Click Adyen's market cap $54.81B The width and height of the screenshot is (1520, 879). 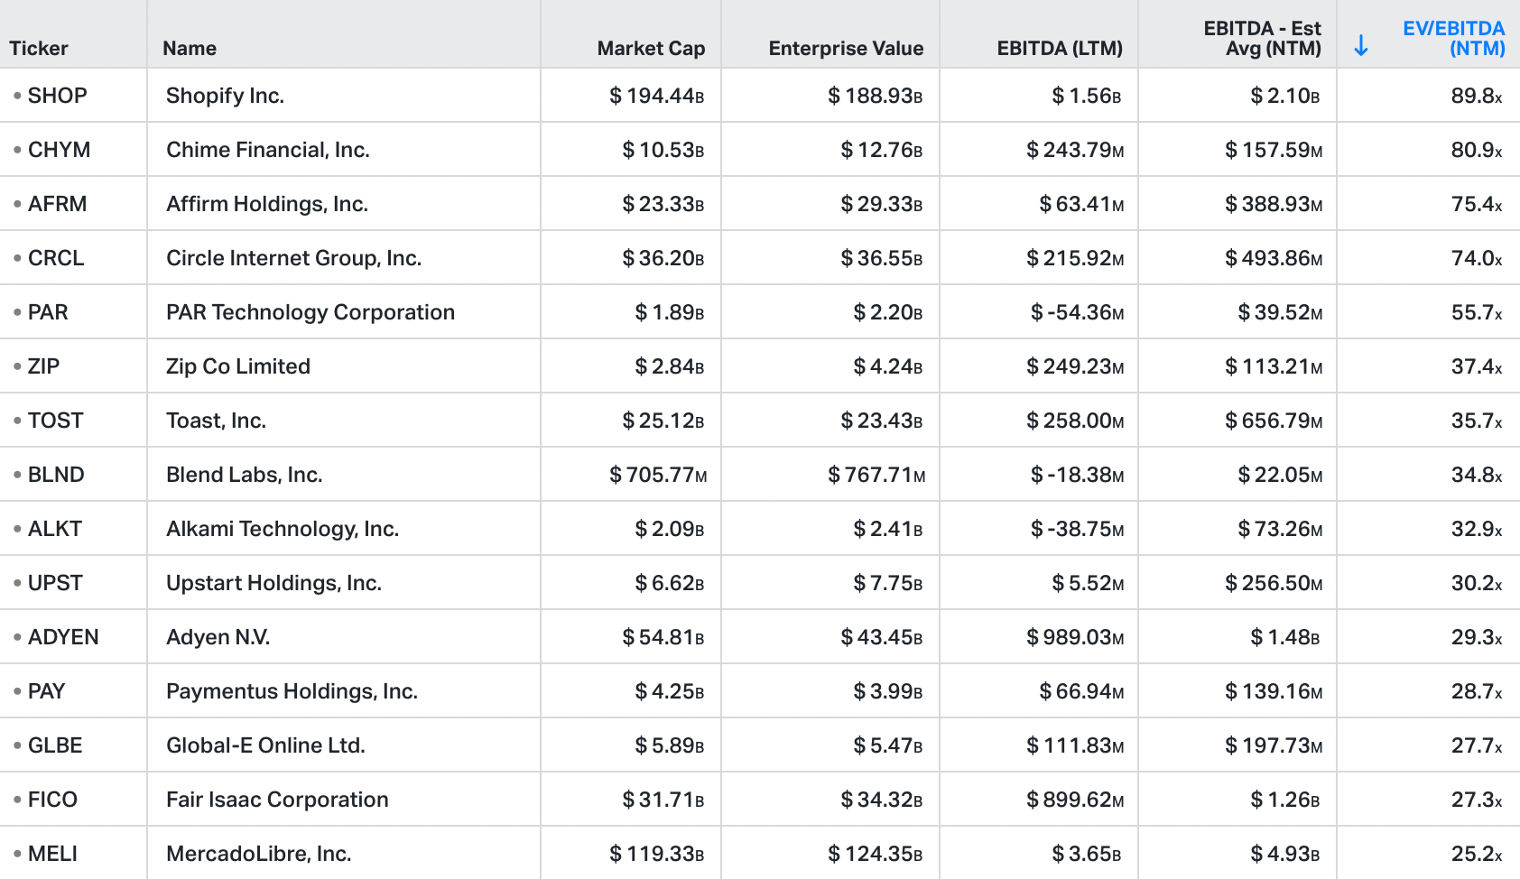point(663,637)
